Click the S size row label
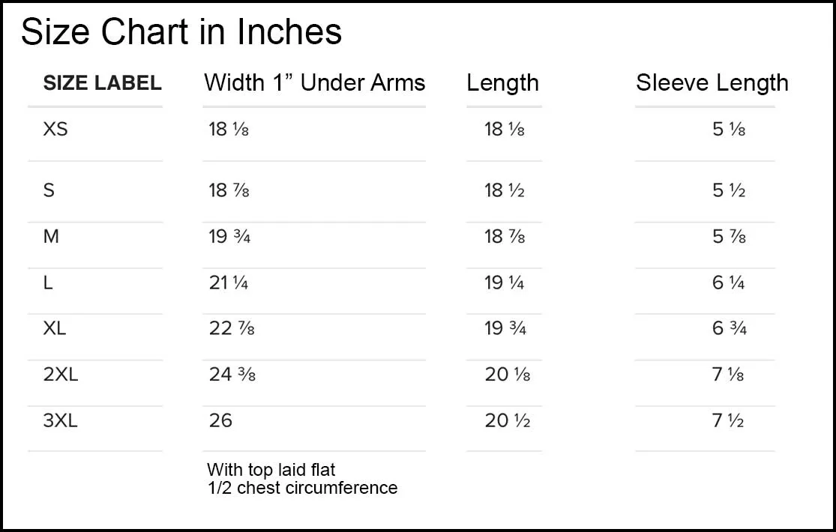The height and width of the screenshot is (532, 836). coord(49,190)
